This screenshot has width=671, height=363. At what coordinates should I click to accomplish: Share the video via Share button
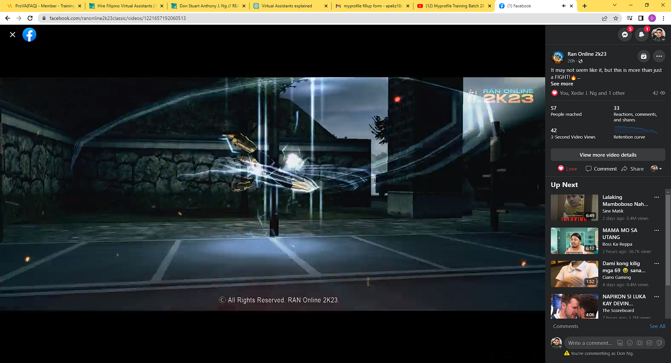click(633, 169)
